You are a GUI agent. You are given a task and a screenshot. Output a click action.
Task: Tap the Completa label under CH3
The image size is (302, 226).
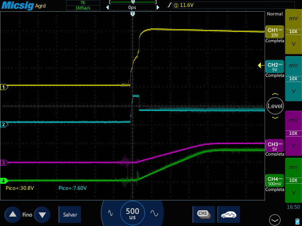(x=275, y=154)
